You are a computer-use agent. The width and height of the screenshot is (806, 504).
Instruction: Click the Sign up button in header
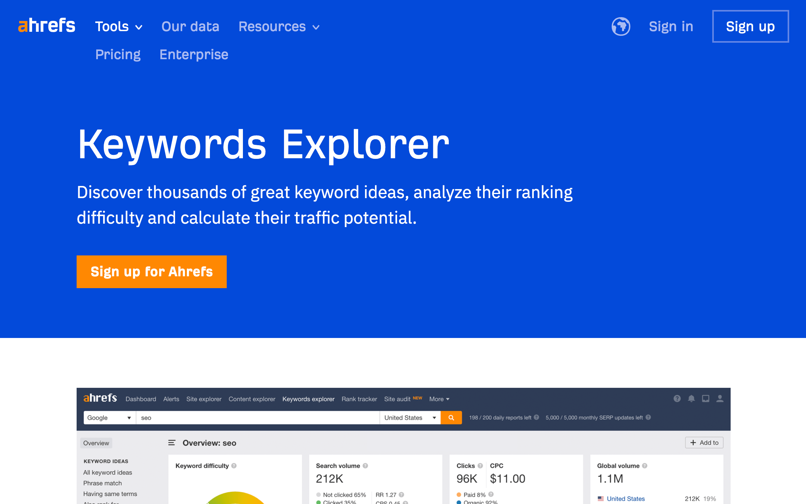(x=750, y=26)
